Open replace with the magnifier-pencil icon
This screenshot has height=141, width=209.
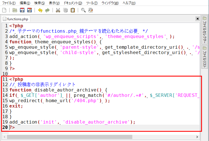pos(91,10)
